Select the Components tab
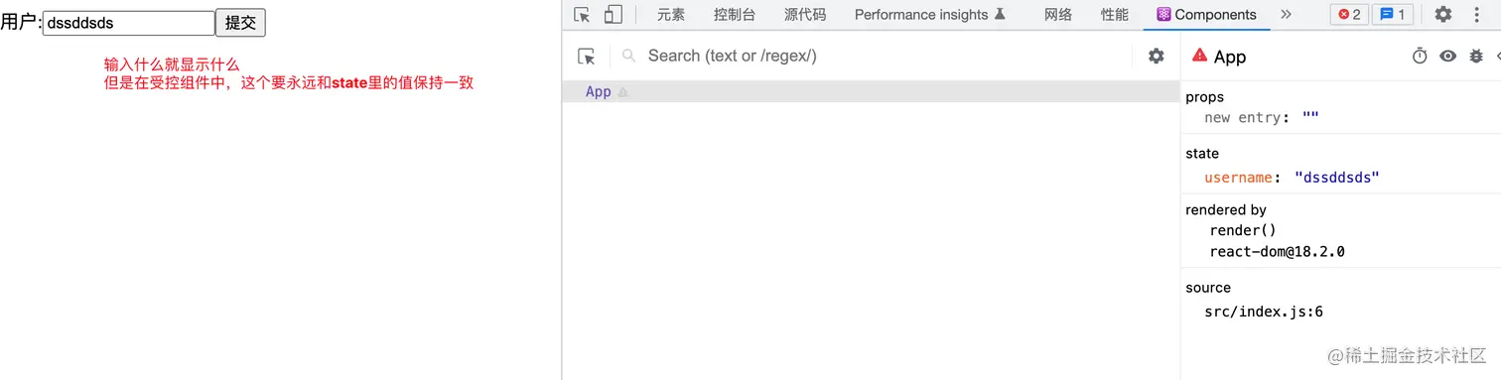This screenshot has height=380, width=1501. (1206, 15)
